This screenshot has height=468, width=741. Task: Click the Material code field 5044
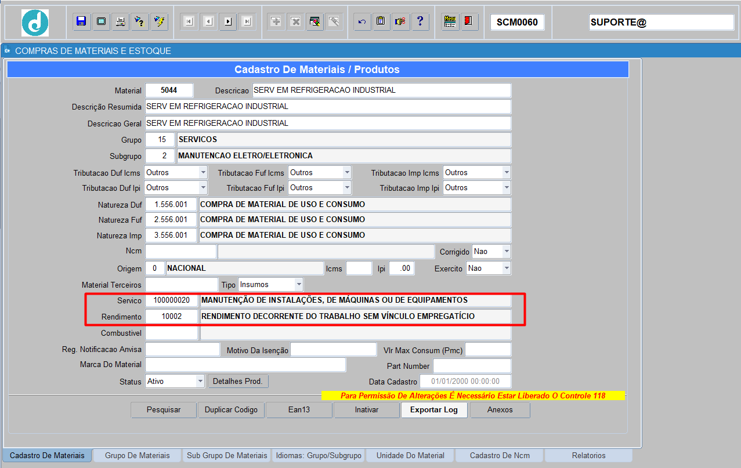click(169, 90)
